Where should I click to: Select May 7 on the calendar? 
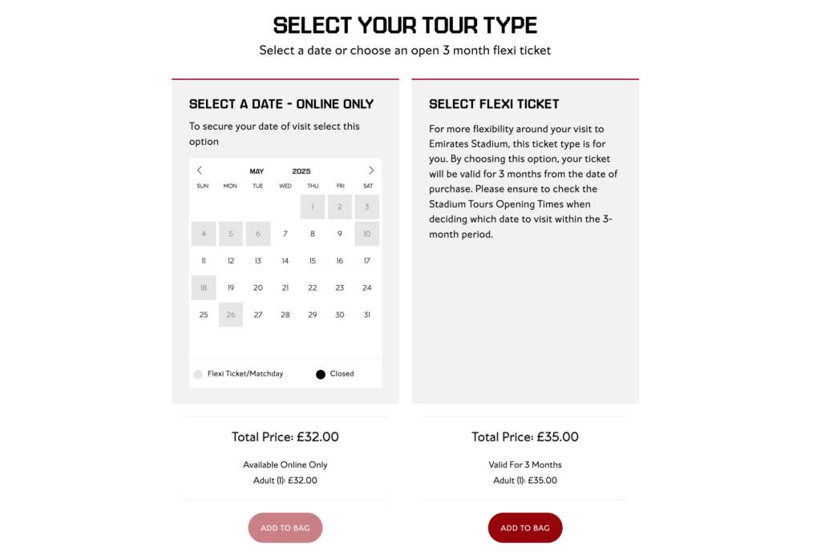point(285,234)
